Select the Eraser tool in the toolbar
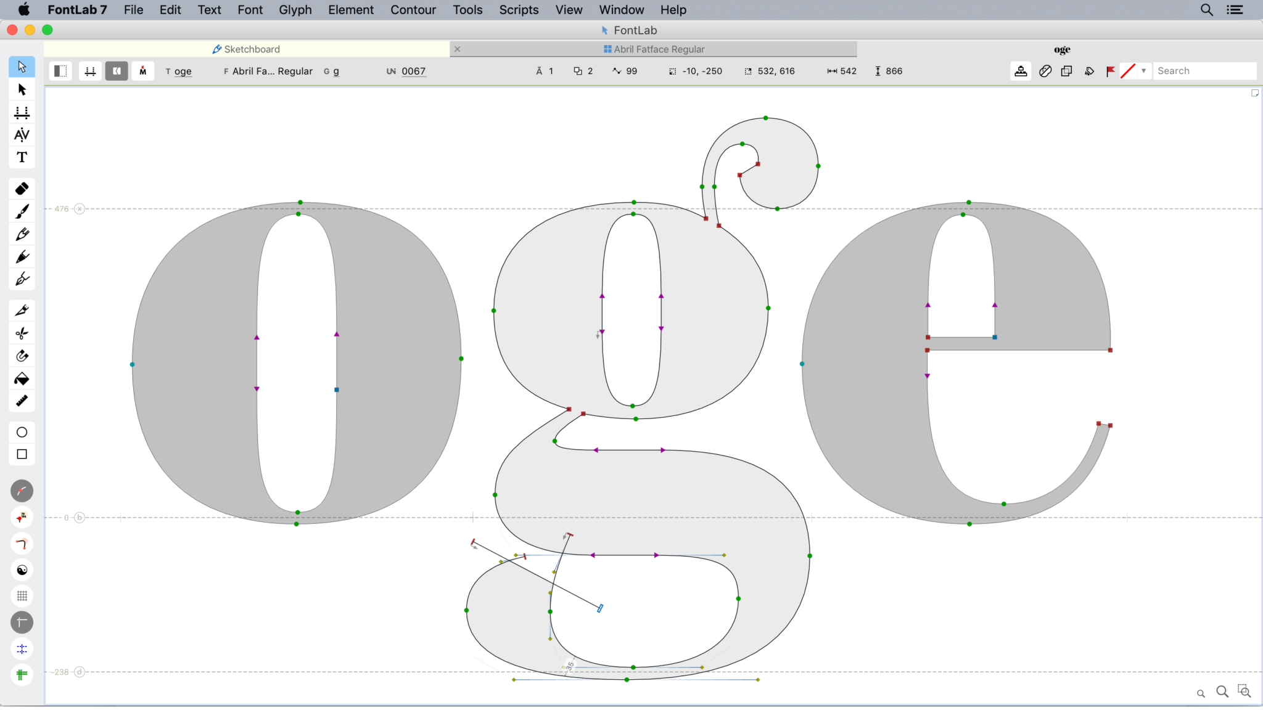The image size is (1263, 710). click(x=22, y=188)
